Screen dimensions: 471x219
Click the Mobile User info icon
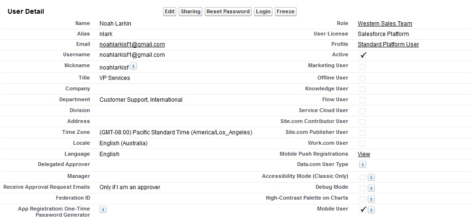(371, 210)
